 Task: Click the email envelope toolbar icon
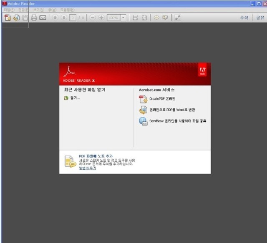(43, 18)
